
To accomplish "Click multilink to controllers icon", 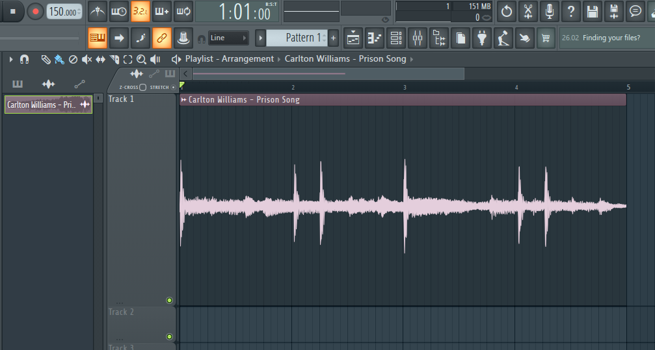I will coord(183,38).
